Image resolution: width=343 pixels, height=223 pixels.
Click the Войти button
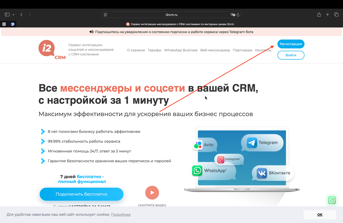tap(291, 55)
